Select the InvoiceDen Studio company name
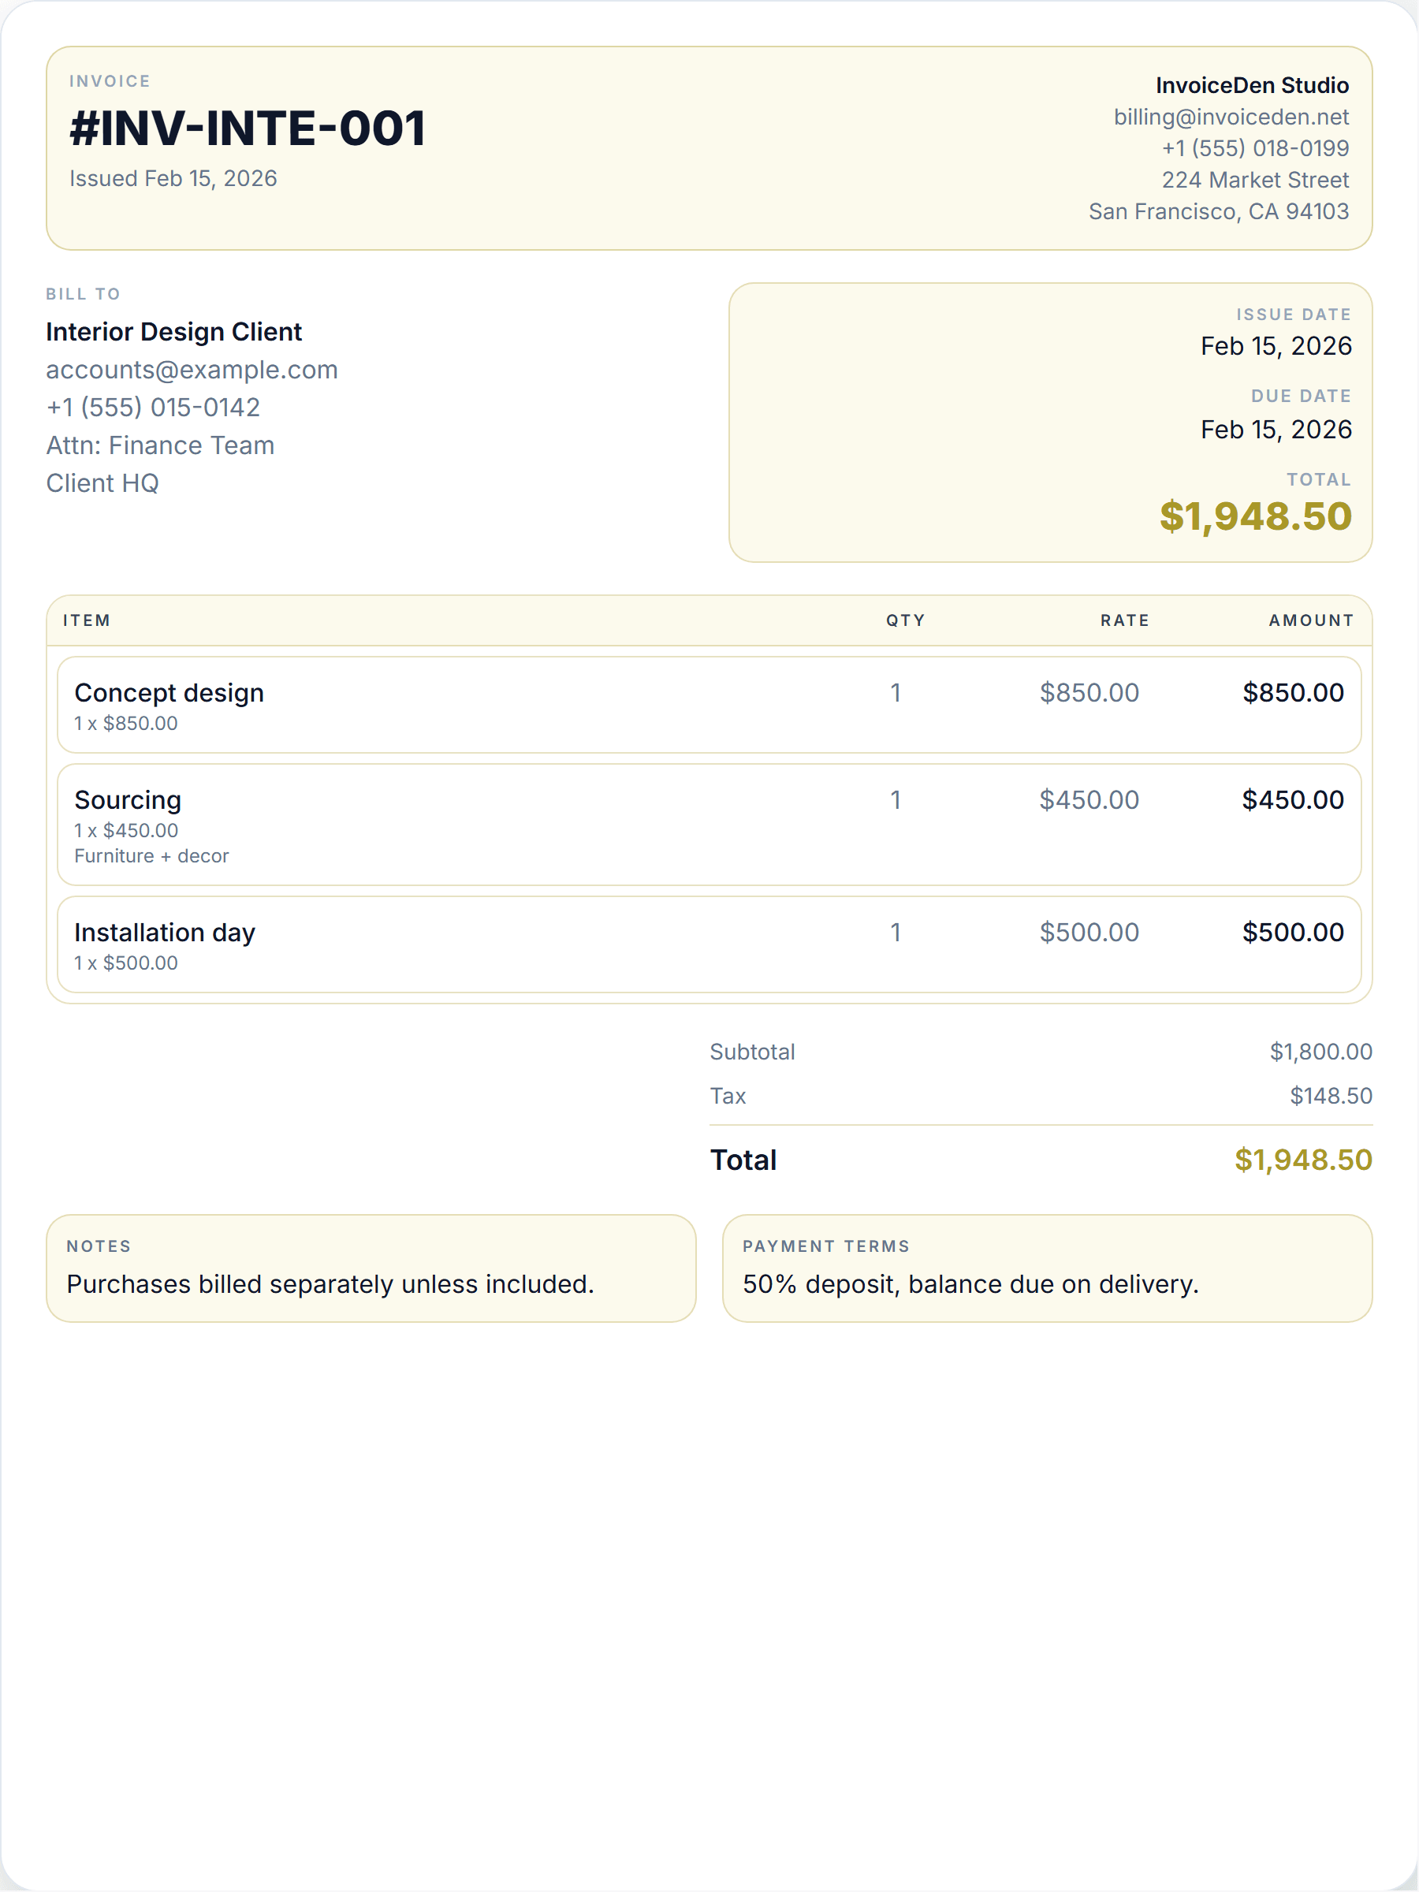1419x1892 pixels. pos(1252,84)
